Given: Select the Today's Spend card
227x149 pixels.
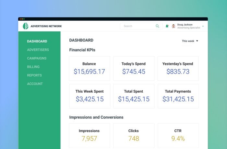Looking at the screenshot, I should (134, 68).
